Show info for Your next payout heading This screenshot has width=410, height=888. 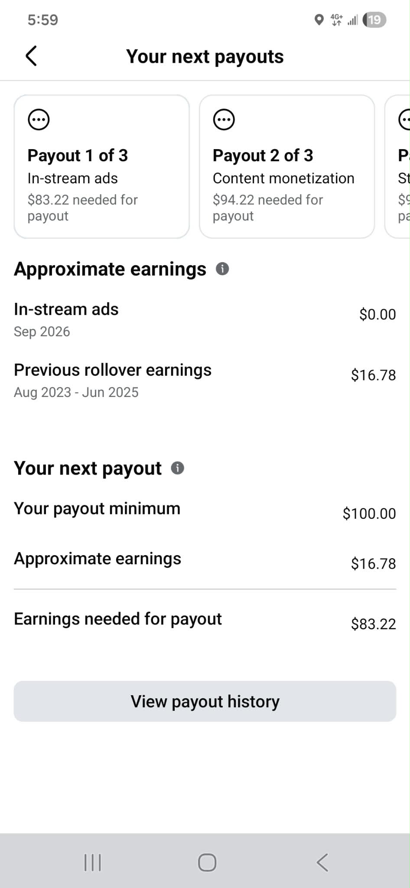pyautogui.click(x=177, y=468)
